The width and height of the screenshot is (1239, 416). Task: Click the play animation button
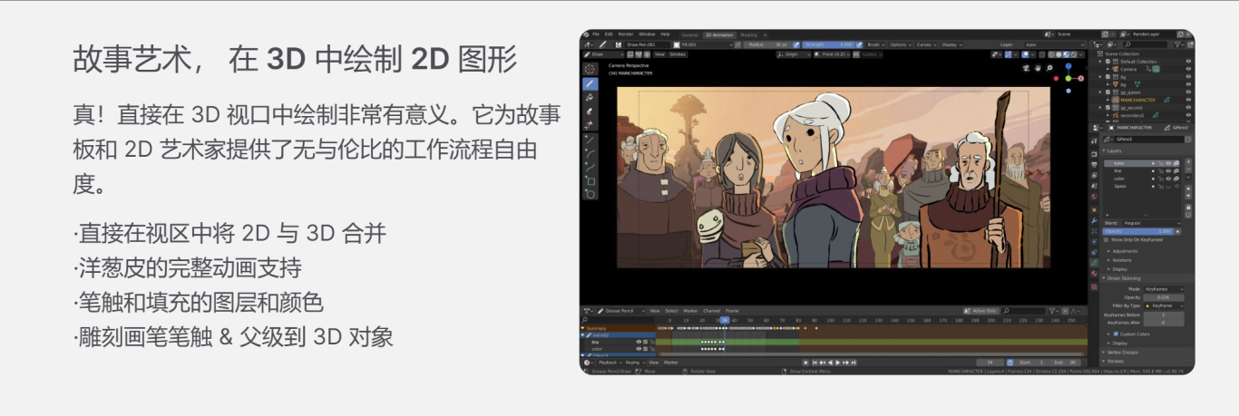click(837, 363)
